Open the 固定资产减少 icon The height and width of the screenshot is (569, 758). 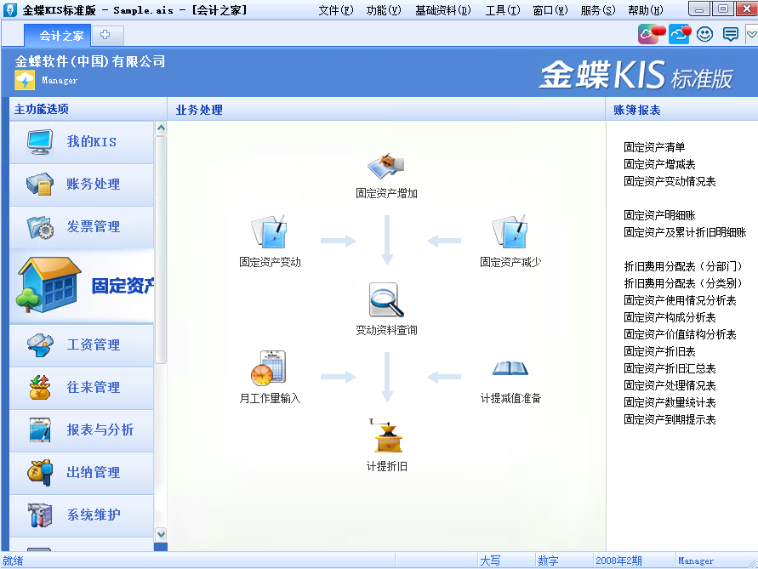pos(510,231)
